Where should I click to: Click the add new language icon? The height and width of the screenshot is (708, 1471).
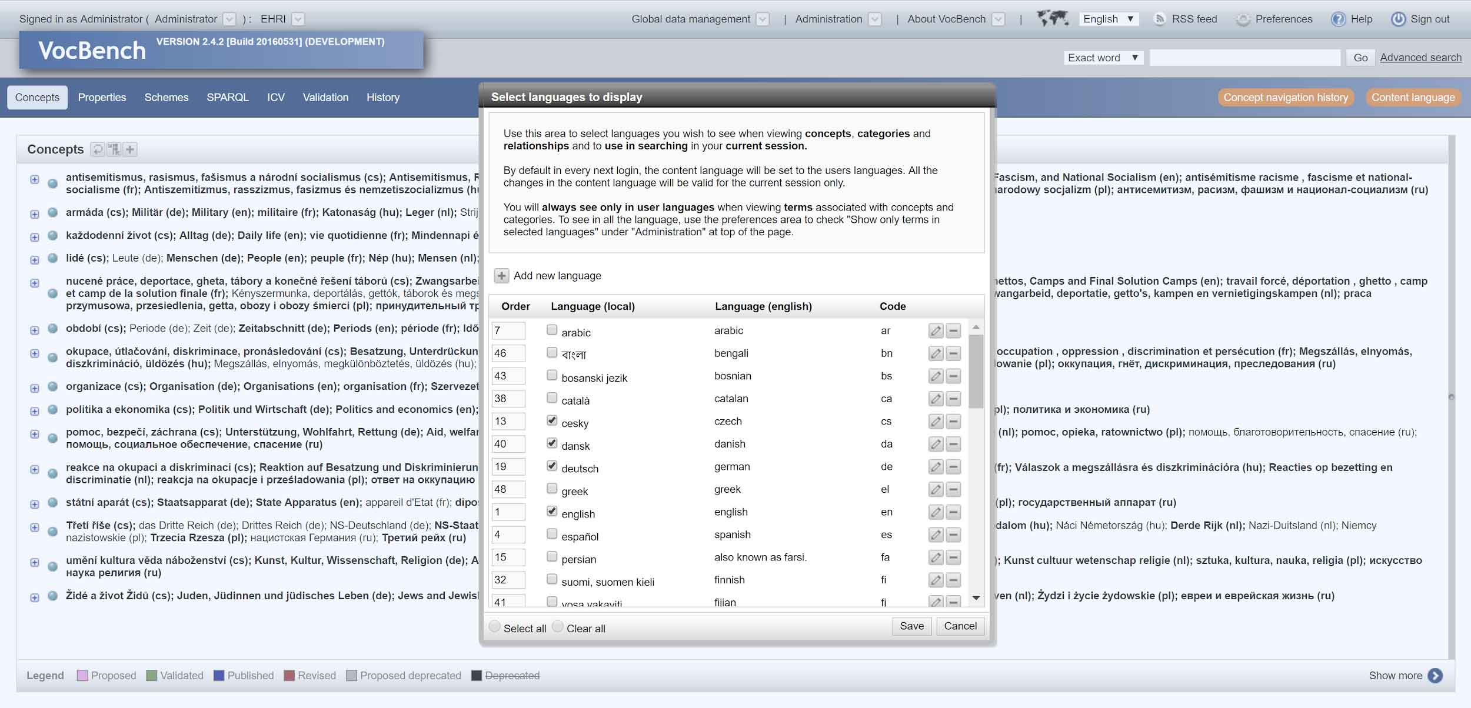tap(501, 276)
